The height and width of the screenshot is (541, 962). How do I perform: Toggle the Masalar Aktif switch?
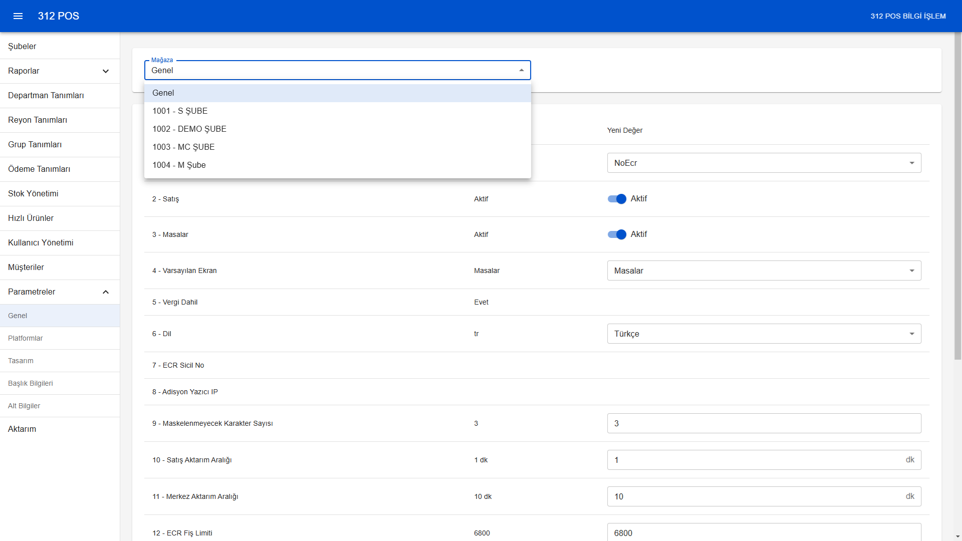pos(617,234)
